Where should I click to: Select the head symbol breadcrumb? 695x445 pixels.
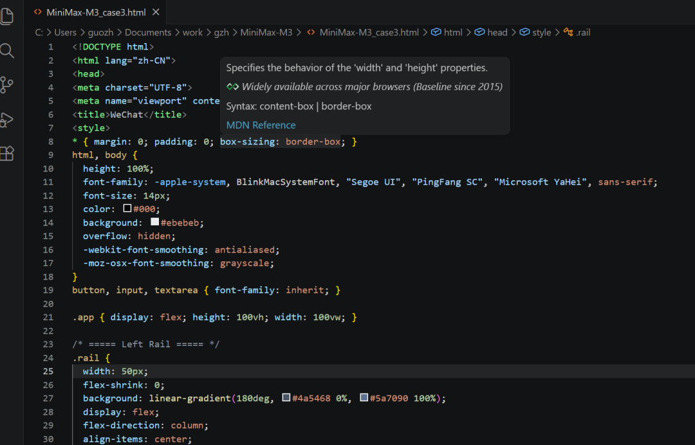coord(497,32)
